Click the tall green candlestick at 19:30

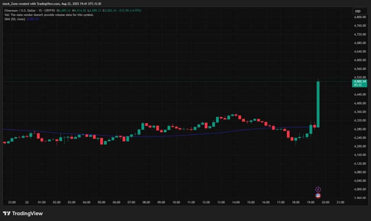[318, 104]
